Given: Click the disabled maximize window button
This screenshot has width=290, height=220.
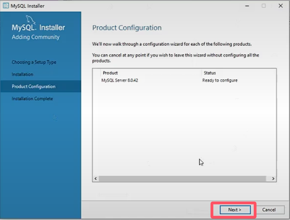Looking at the screenshot, I should pyautogui.click(x=264, y=6).
